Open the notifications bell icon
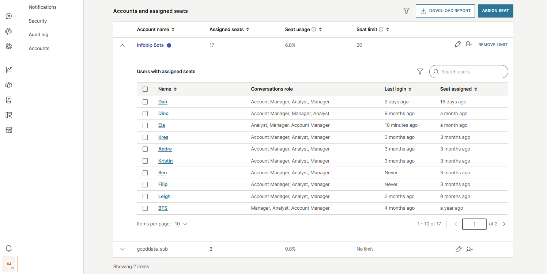Screen dimensions: 547x274 pos(9,248)
